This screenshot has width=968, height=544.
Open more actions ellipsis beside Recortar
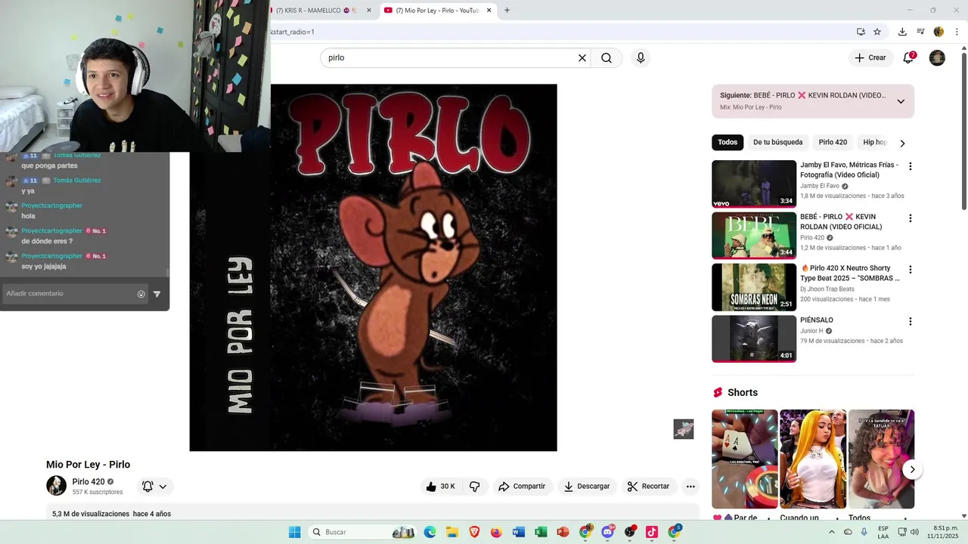[x=690, y=487]
